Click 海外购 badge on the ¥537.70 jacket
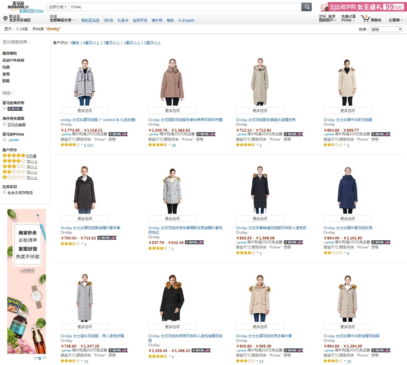This screenshot has height=365, width=407. point(195,242)
